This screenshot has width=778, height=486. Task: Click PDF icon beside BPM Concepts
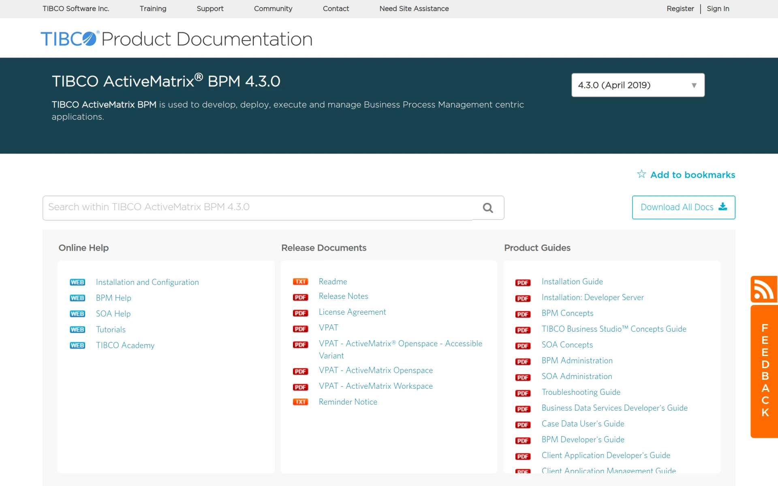[523, 314]
